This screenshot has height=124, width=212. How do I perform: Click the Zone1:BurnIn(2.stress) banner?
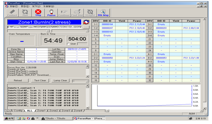click(x=44, y=22)
